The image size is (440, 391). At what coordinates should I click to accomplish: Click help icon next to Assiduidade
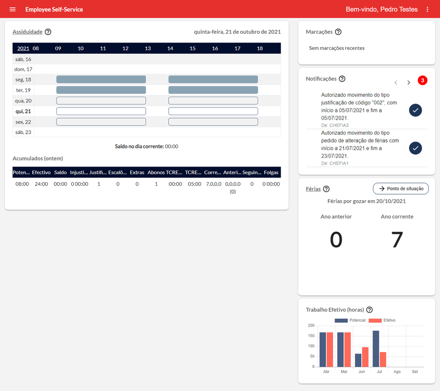(48, 32)
